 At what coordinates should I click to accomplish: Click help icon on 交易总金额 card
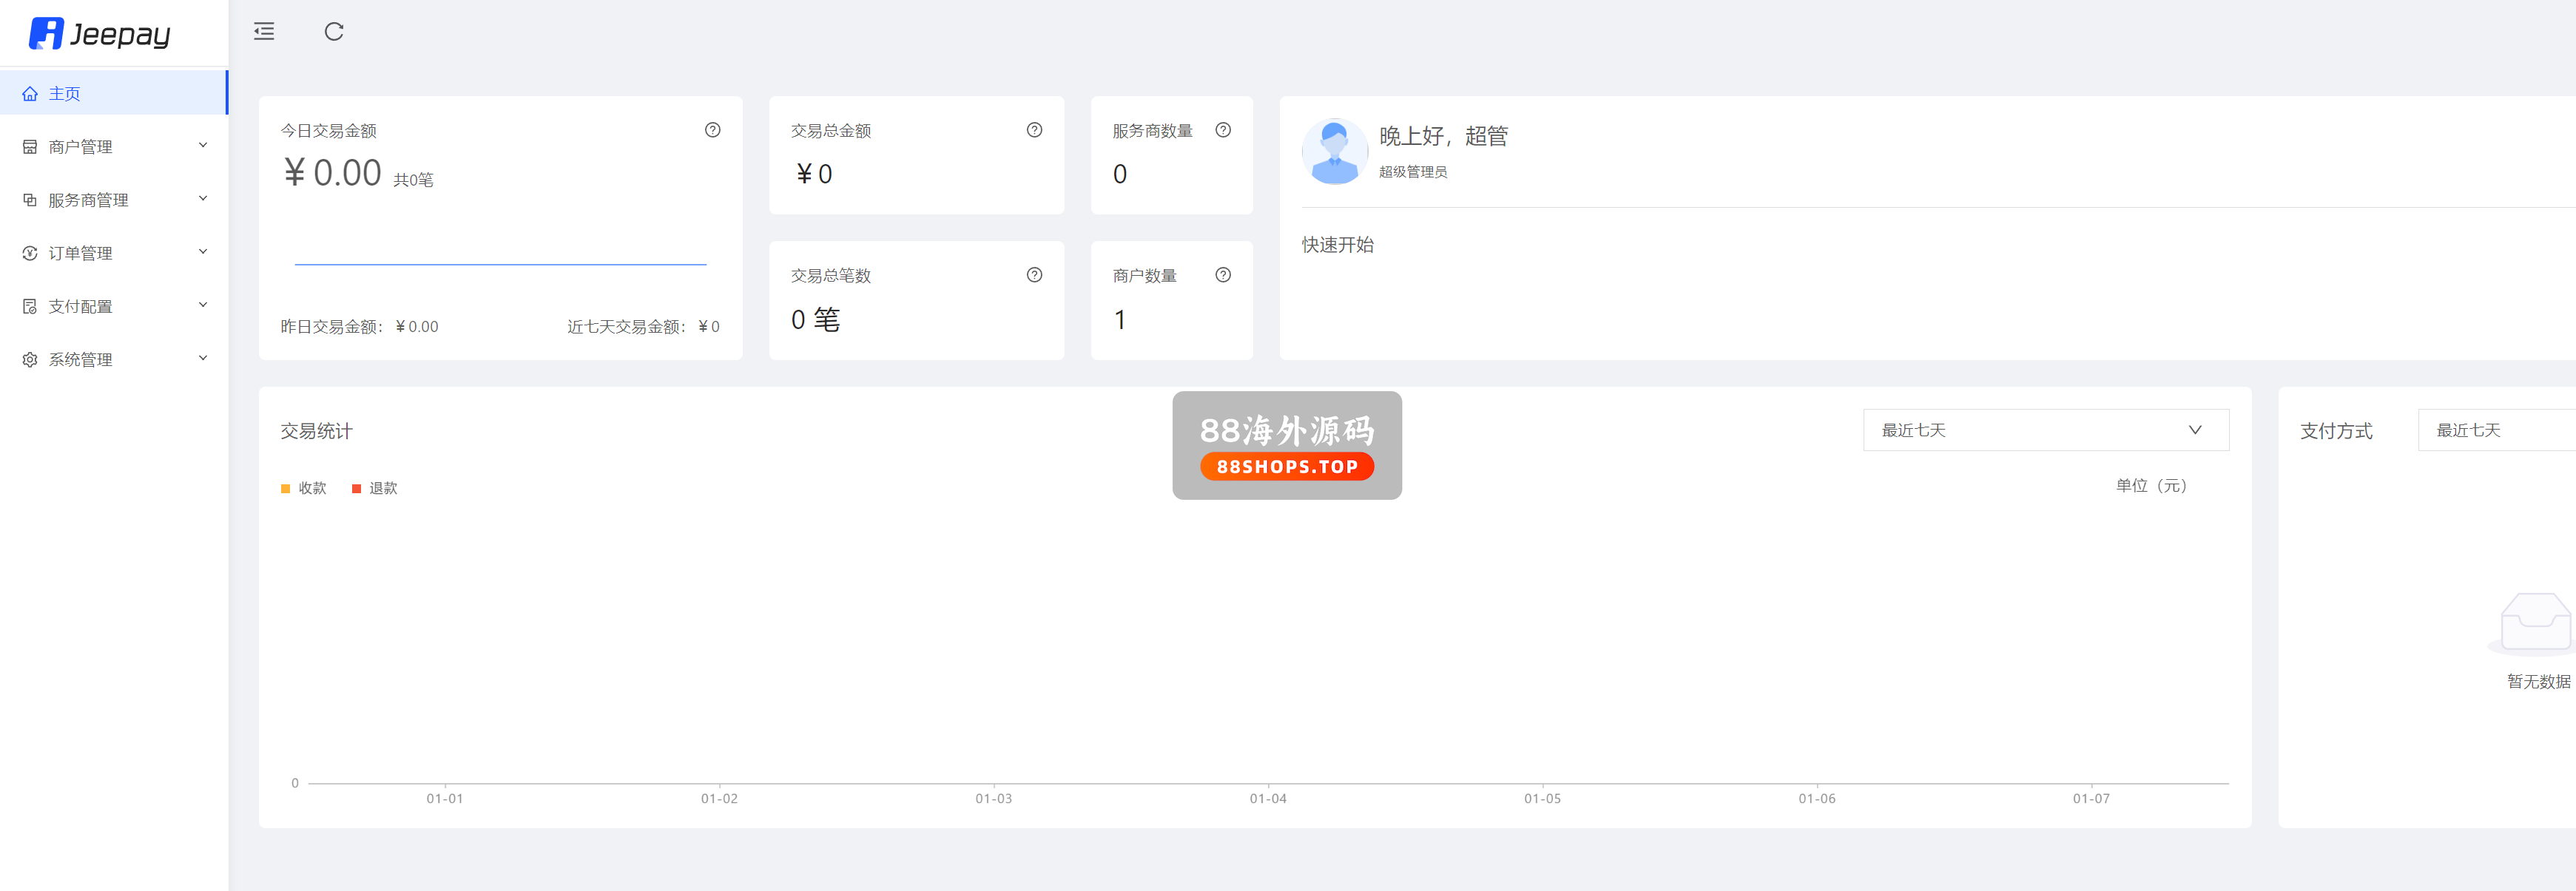click(1034, 130)
